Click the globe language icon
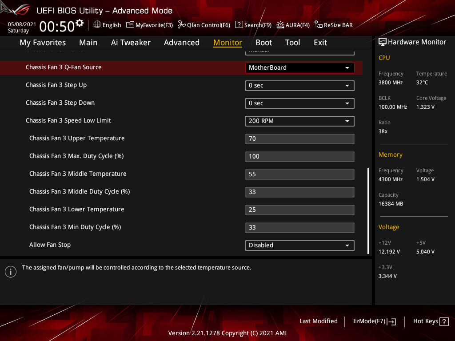The width and height of the screenshot is (455, 341). pyautogui.click(x=97, y=25)
